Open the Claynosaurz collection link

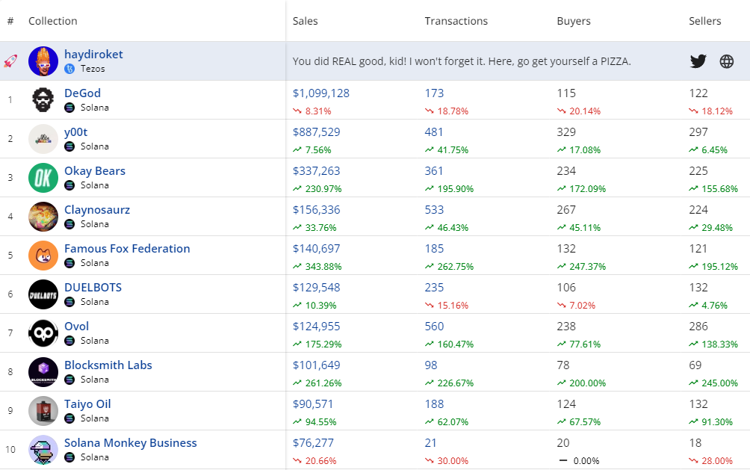tap(97, 210)
